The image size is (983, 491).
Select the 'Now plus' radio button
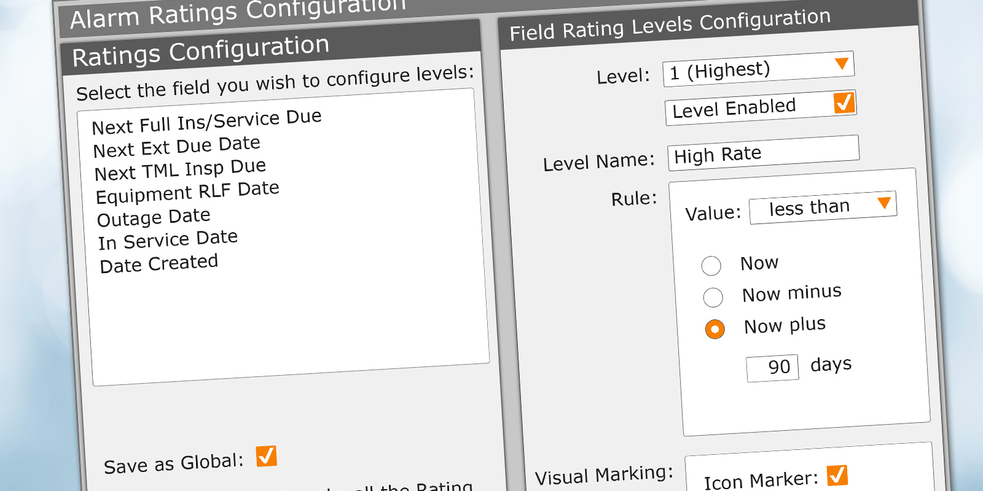point(715,329)
